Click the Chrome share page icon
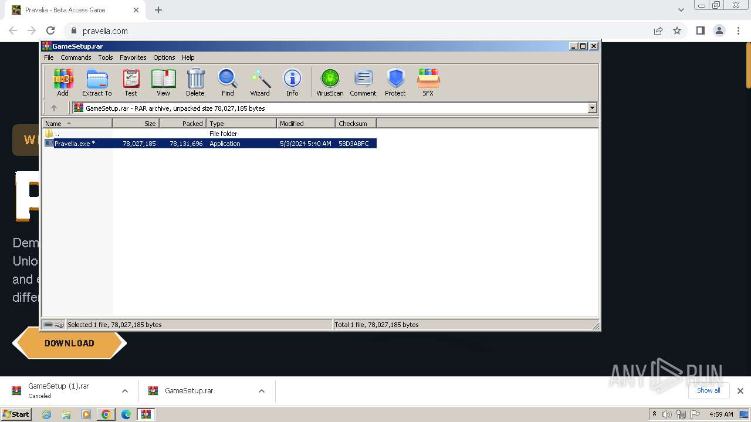 point(658,30)
